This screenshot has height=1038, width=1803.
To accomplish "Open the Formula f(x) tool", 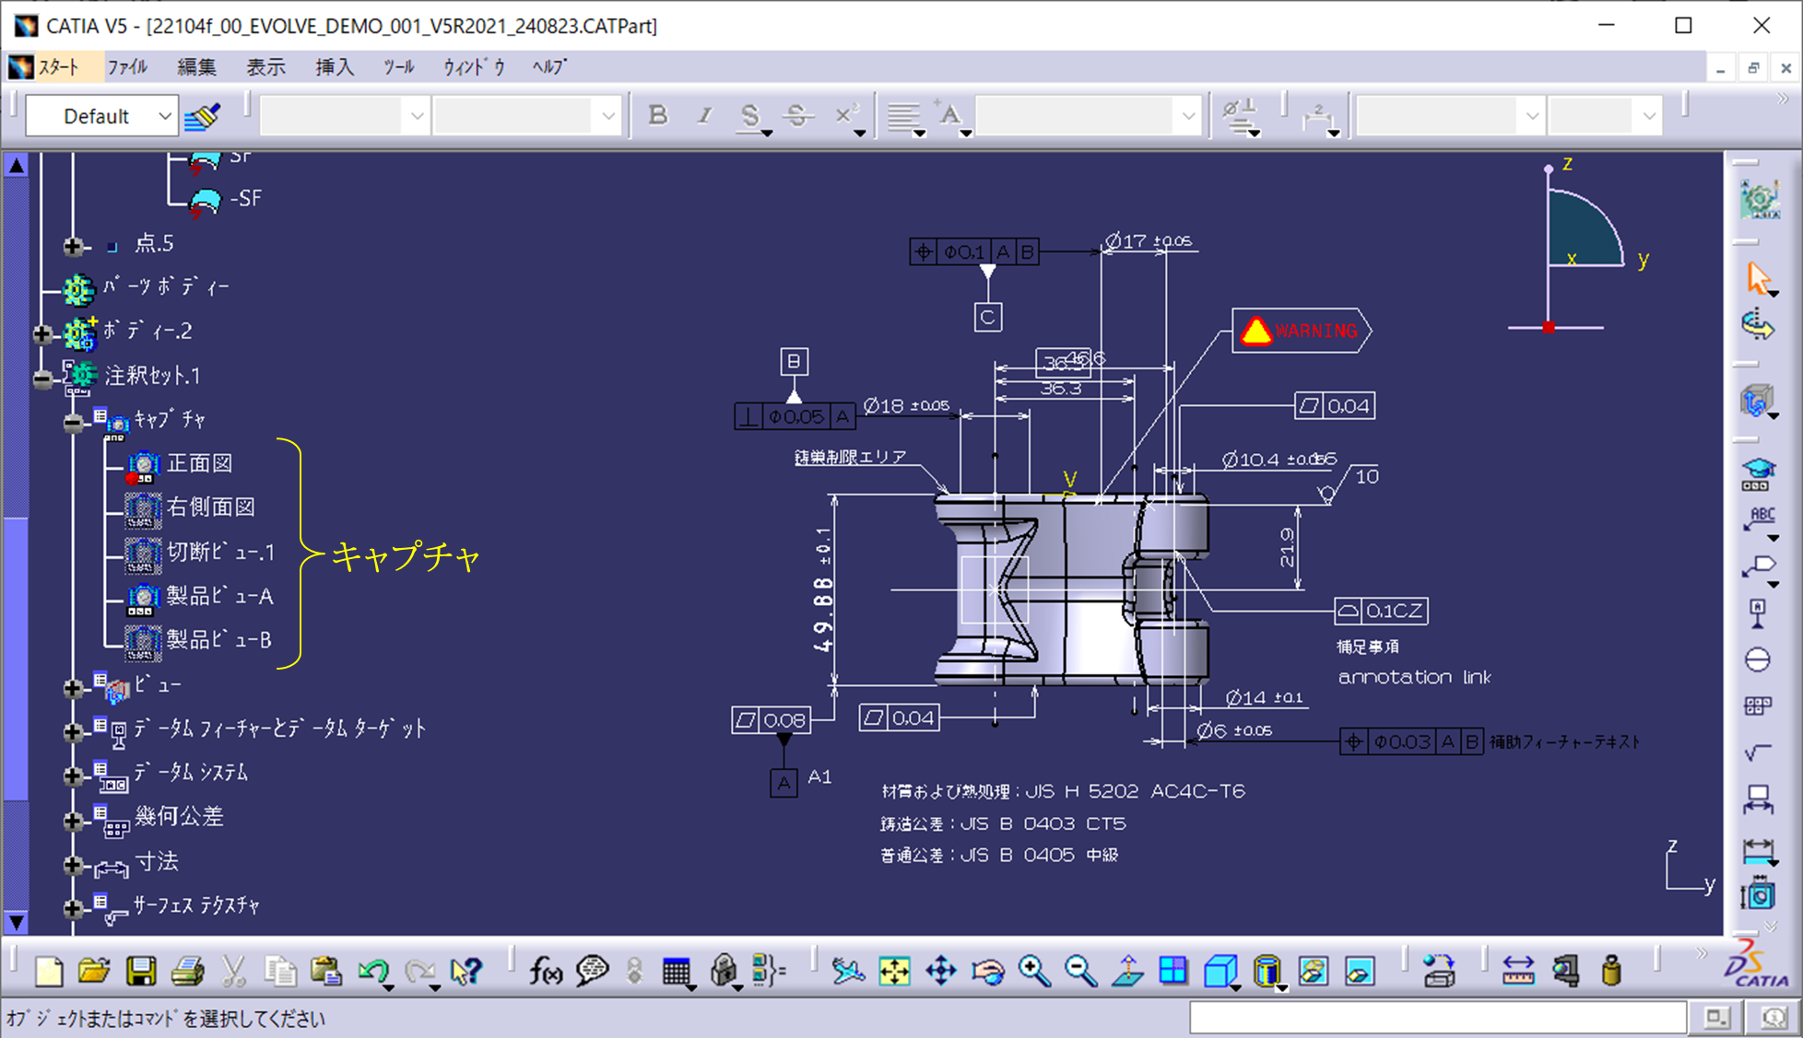I will [x=546, y=971].
